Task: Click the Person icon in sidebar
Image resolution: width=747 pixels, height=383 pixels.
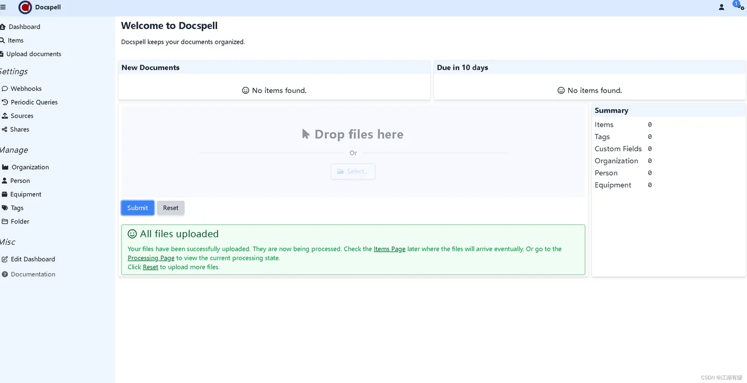Action: click(4, 181)
